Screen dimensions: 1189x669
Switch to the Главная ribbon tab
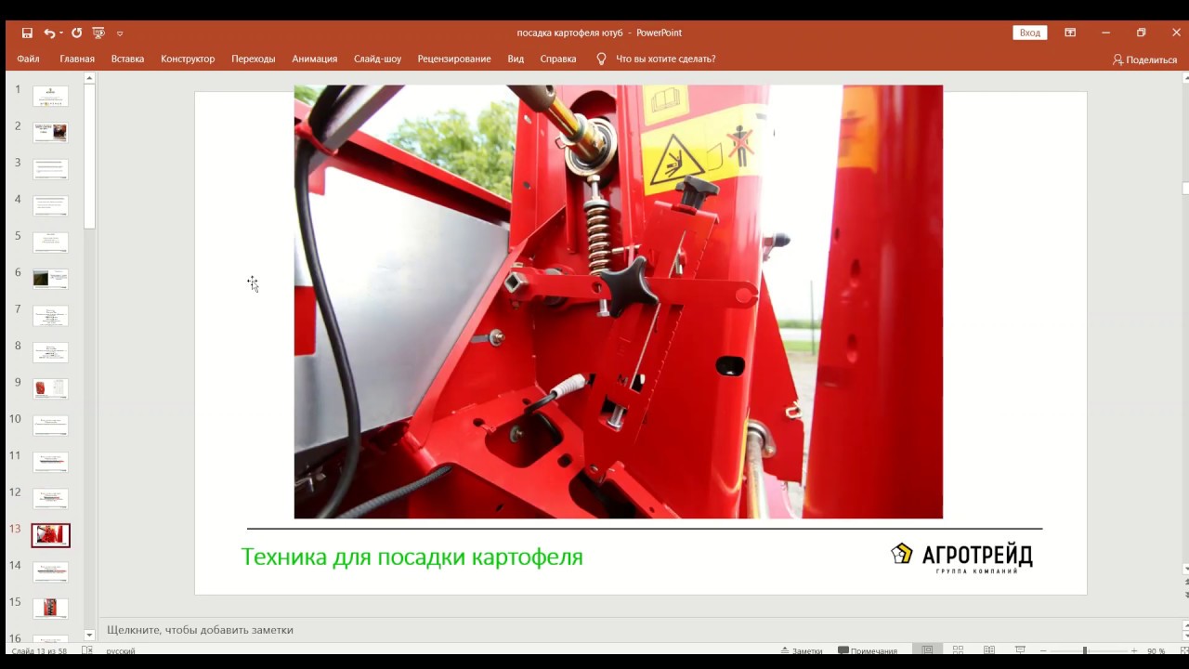coord(77,59)
